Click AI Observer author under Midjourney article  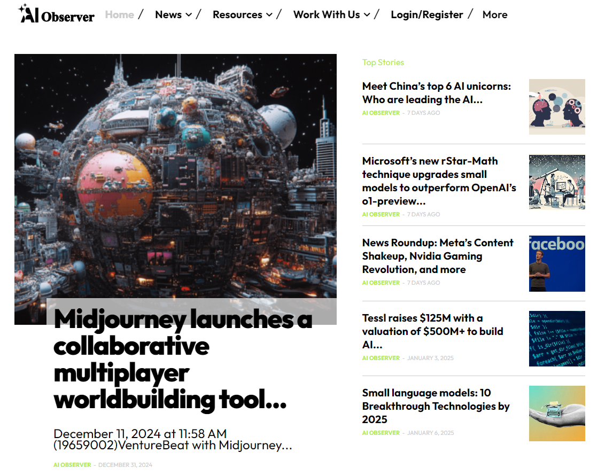click(72, 465)
